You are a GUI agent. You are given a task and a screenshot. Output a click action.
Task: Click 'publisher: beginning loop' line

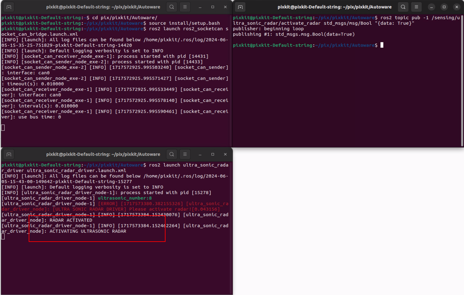[268, 29]
